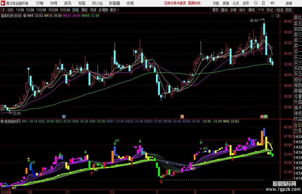Switch to 月线 monthly chart

93,10
